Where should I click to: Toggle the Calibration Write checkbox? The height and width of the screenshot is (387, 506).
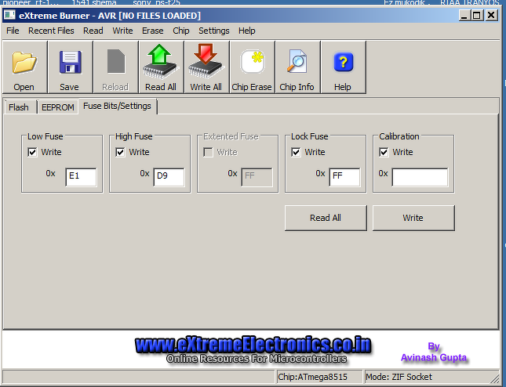pyautogui.click(x=384, y=152)
